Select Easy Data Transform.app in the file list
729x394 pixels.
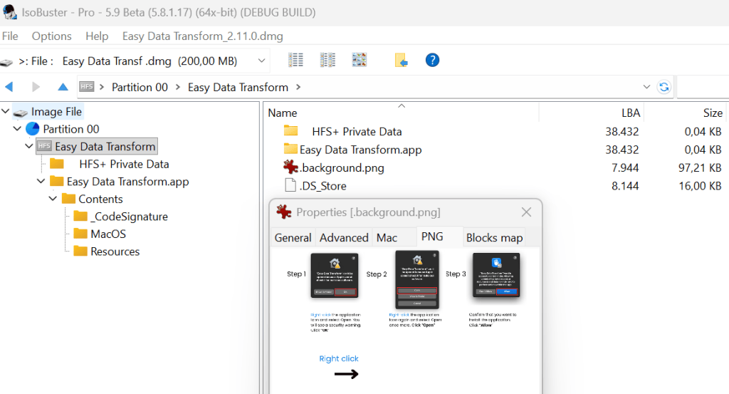(360, 150)
